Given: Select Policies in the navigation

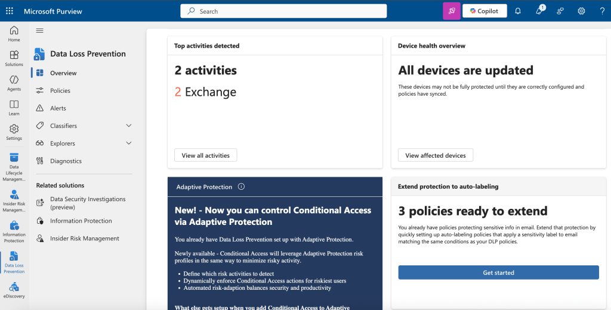Looking at the screenshot, I should [x=60, y=90].
